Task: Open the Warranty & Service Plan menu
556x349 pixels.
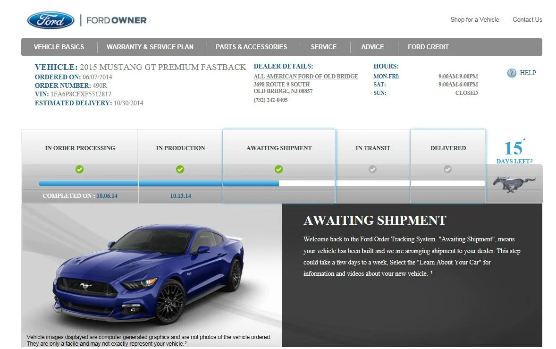Action: pos(150,47)
